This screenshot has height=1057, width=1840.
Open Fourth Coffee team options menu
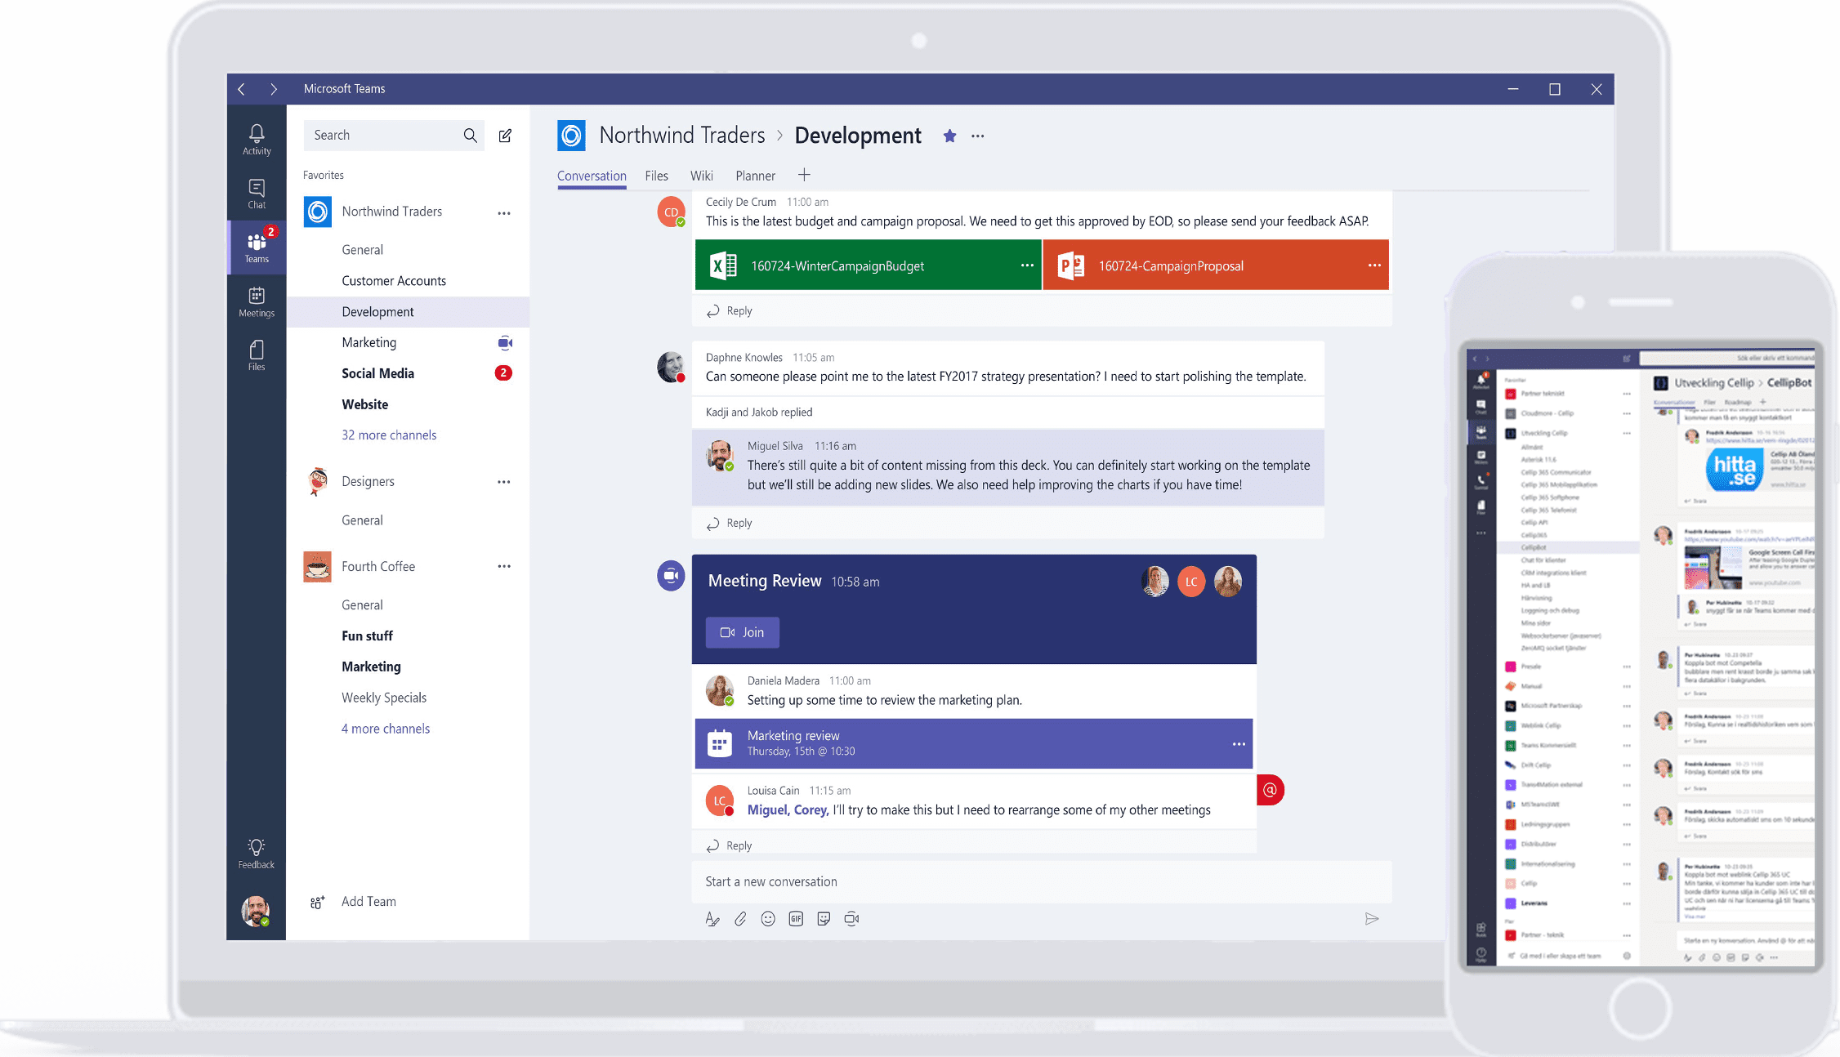[504, 566]
